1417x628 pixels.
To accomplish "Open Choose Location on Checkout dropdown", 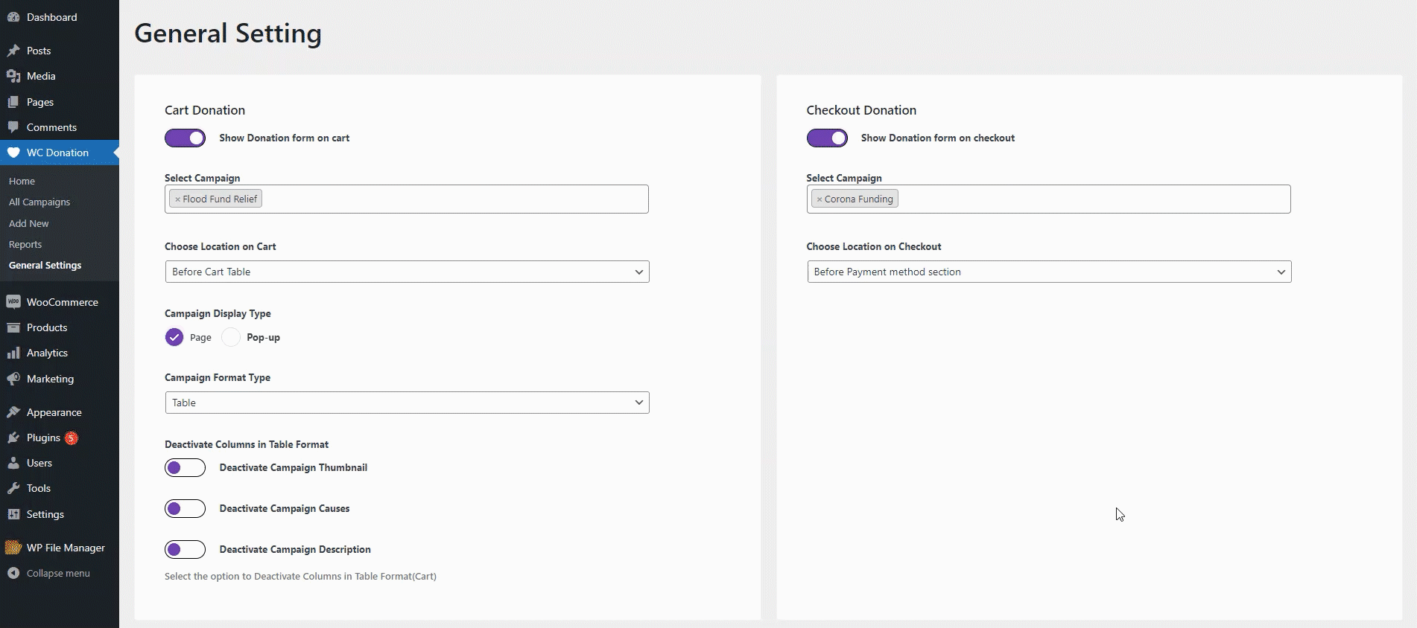I will click(x=1049, y=272).
